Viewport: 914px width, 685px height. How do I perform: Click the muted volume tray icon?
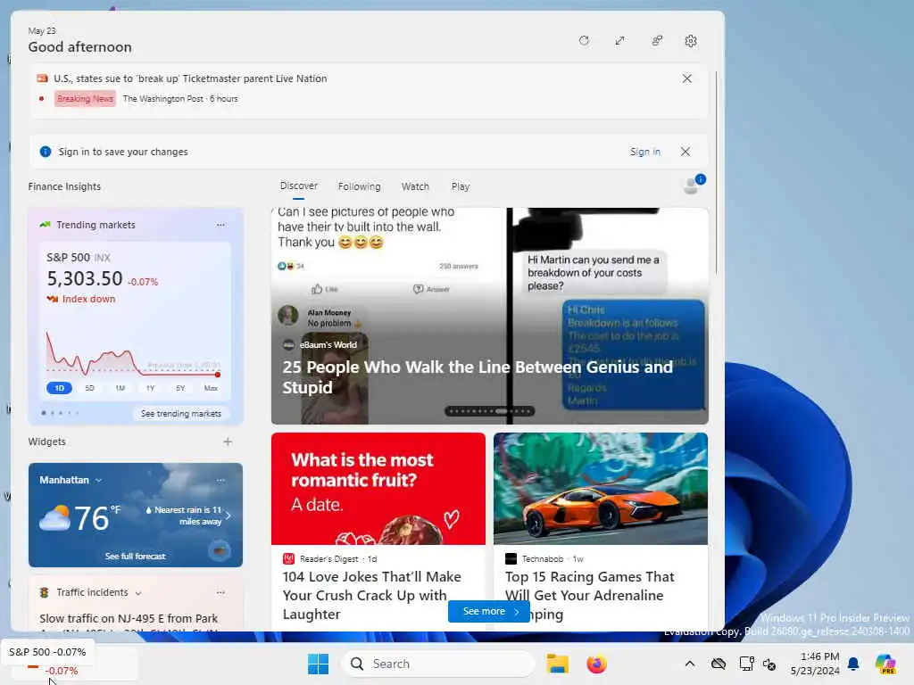(x=769, y=664)
